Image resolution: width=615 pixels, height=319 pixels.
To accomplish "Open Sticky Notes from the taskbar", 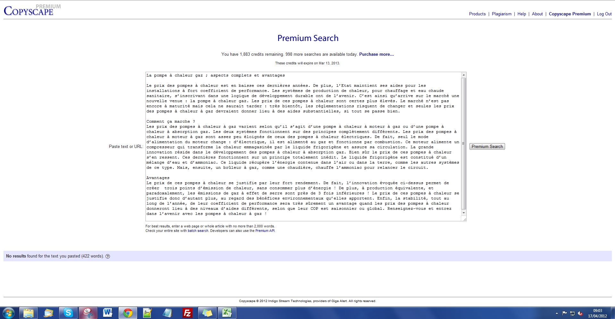I will 207,313.
